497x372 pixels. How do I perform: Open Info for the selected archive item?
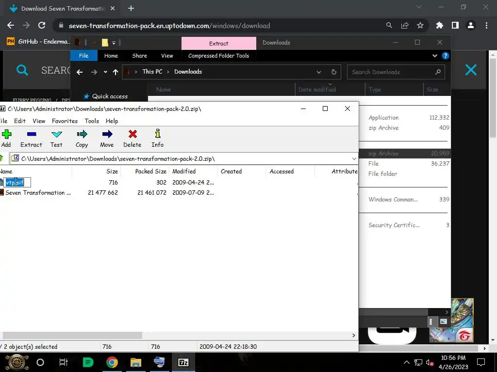[158, 139]
